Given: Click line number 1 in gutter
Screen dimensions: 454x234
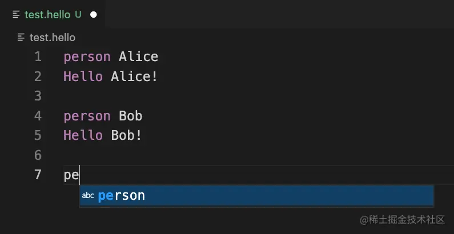Looking at the screenshot, I should click(x=38, y=57).
